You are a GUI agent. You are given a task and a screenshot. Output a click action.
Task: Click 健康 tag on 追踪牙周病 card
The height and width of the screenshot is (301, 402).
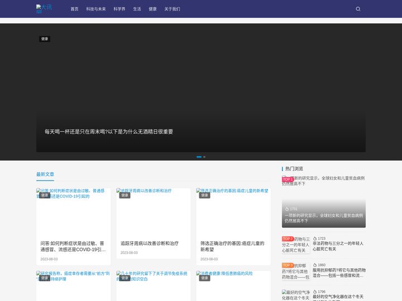click(125, 195)
